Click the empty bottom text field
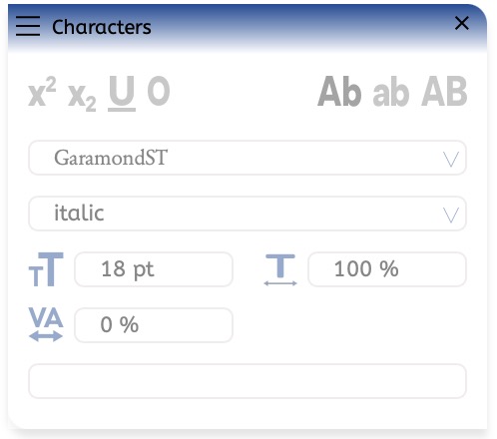 pos(248,381)
